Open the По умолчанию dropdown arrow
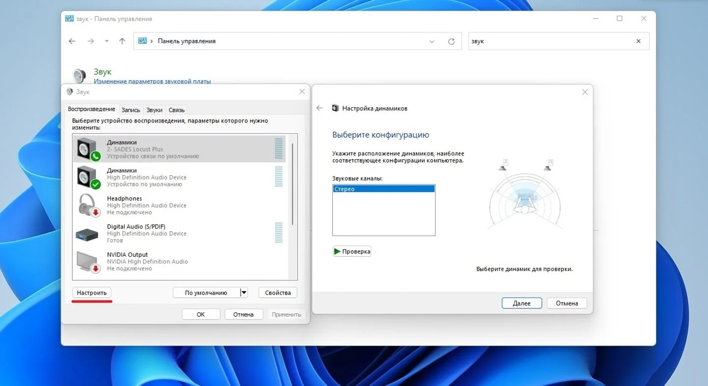 click(244, 293)
